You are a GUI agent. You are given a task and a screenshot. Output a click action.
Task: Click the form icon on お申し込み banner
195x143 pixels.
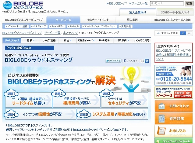161,131
